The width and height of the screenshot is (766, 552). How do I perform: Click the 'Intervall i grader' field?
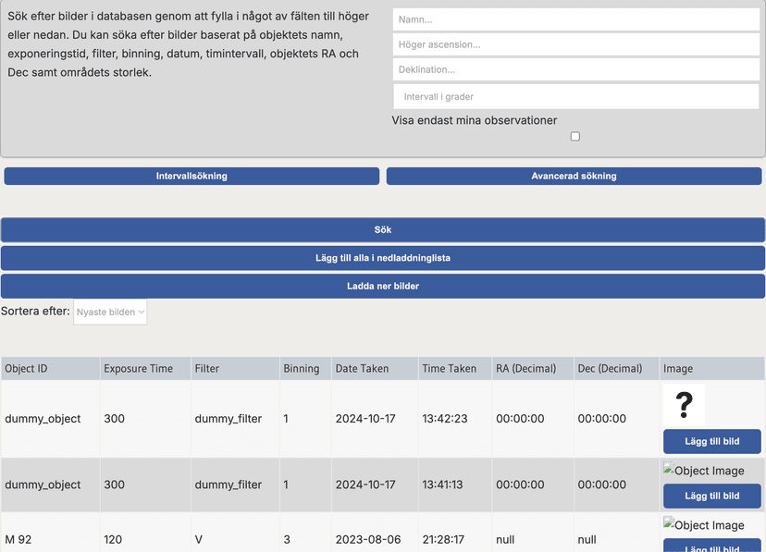(575, 96)
